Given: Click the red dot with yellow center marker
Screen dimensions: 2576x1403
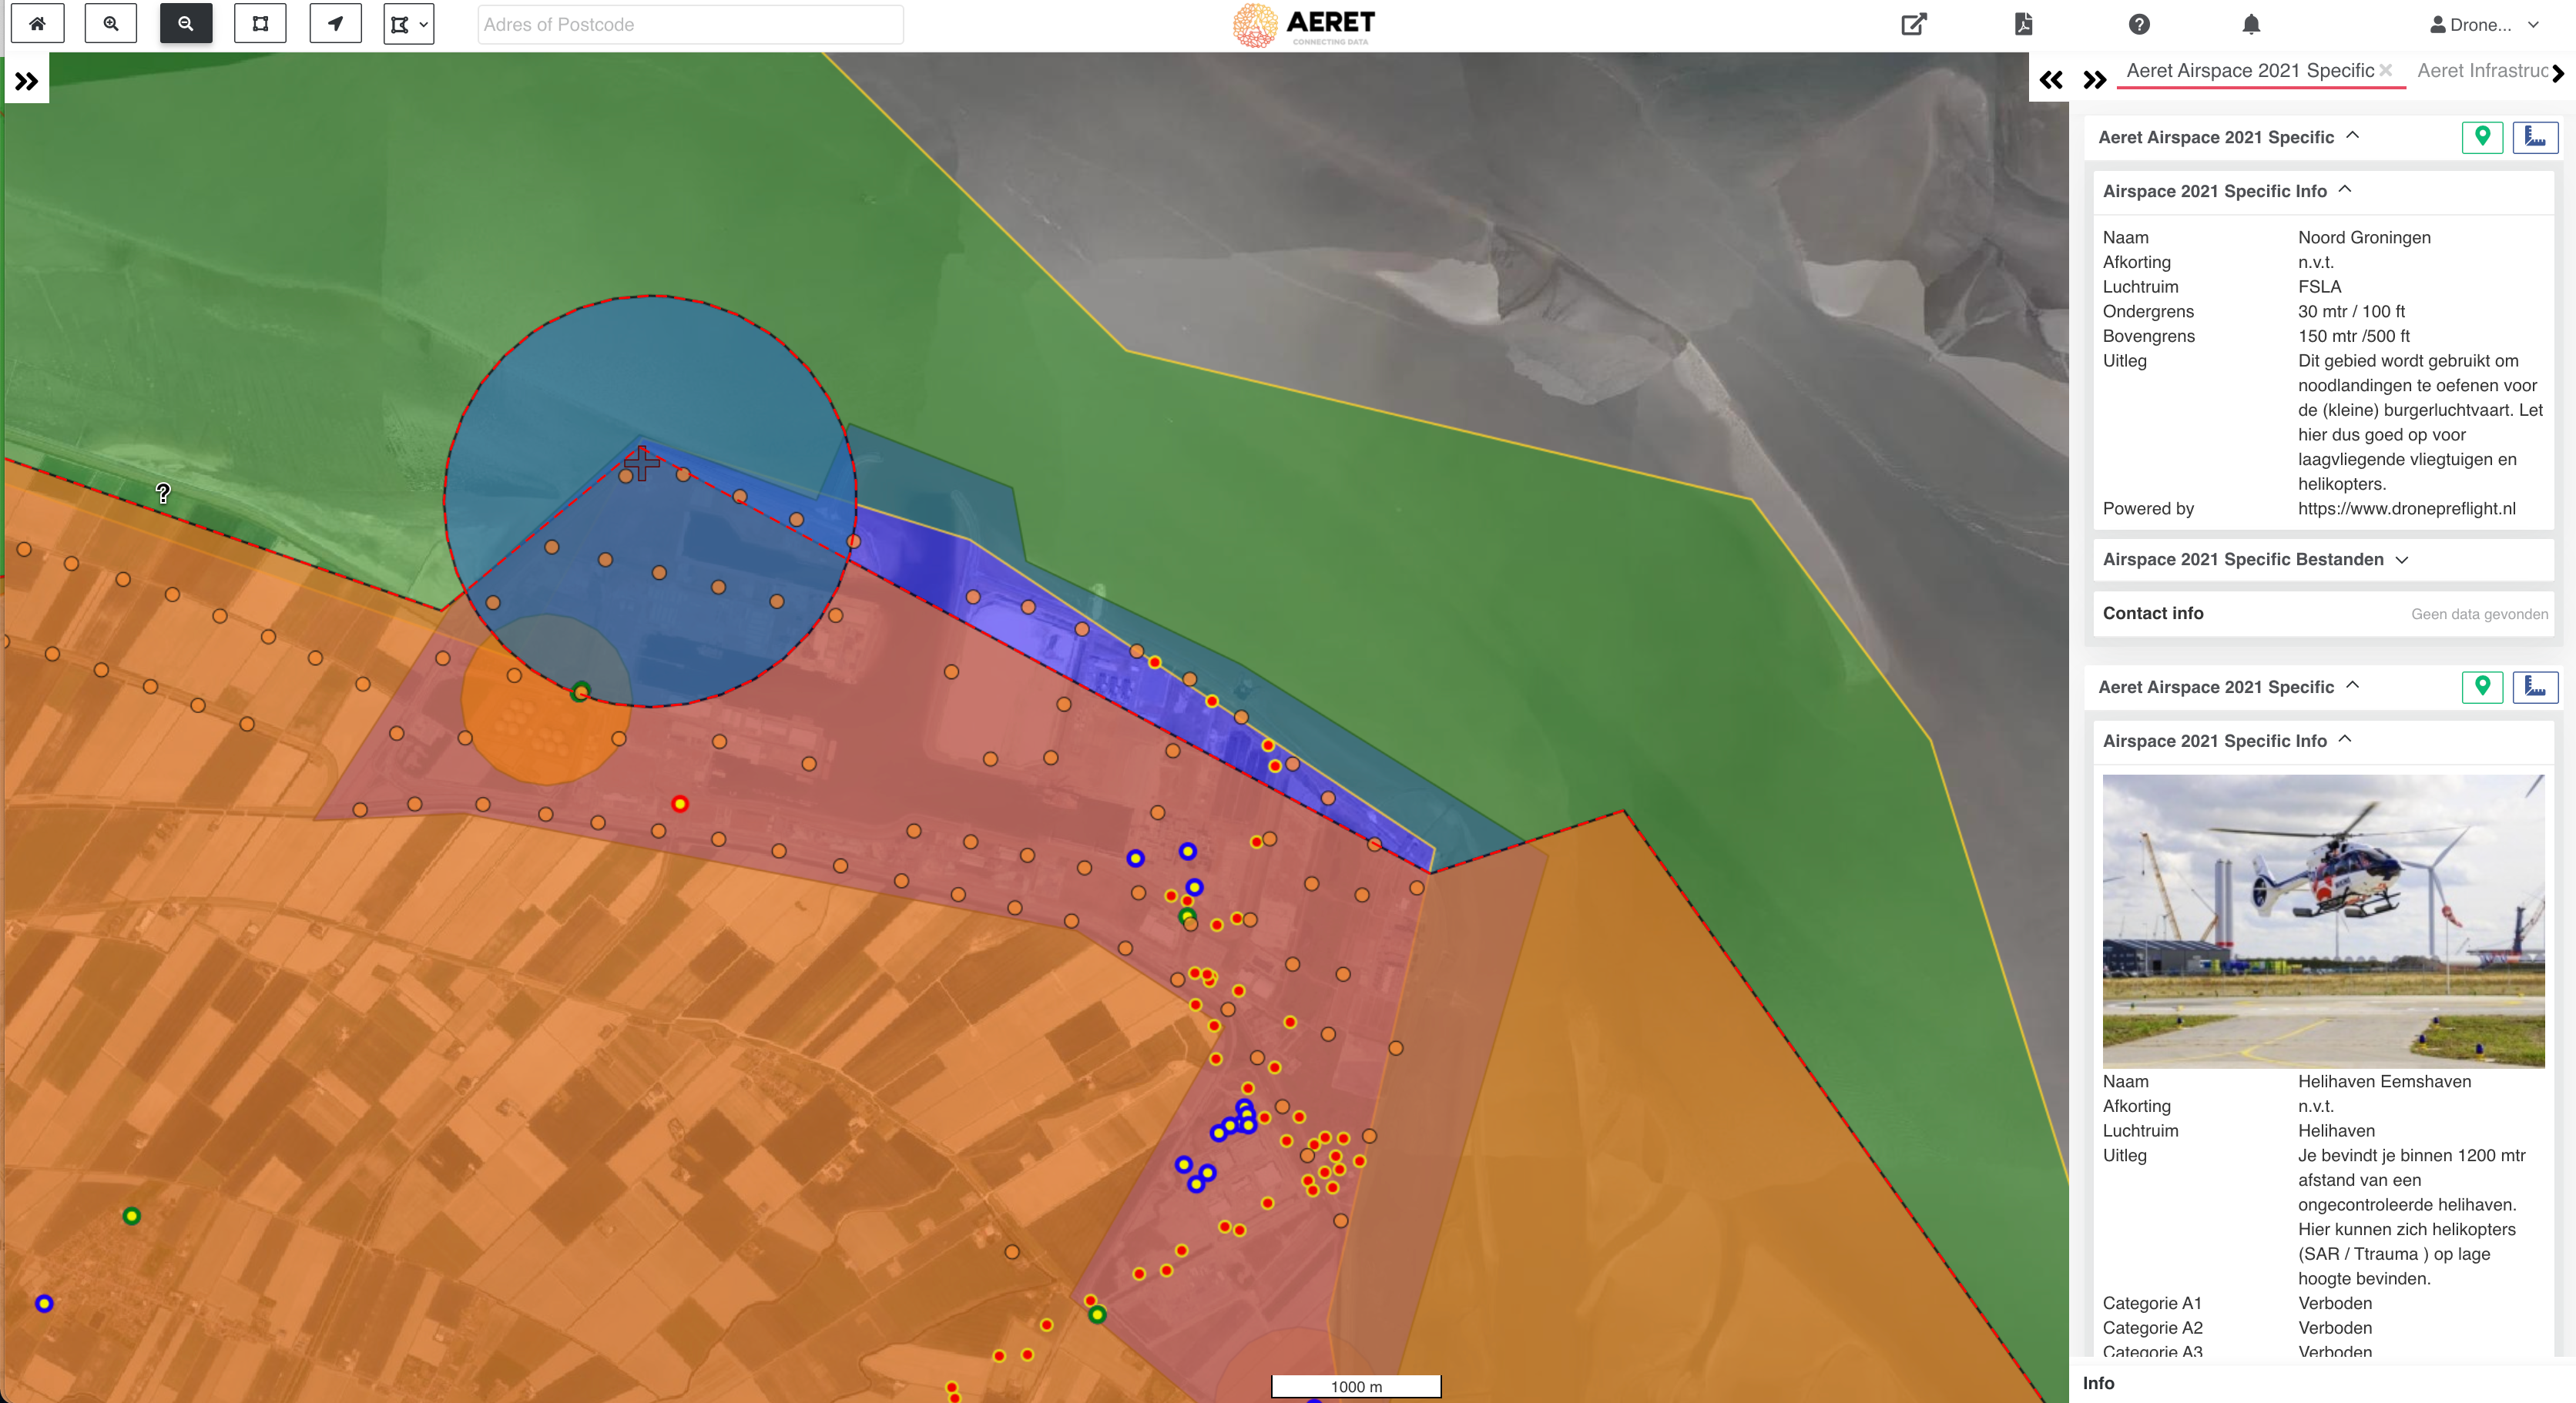Looking at the screenshot, I should (x=680, y=803).
